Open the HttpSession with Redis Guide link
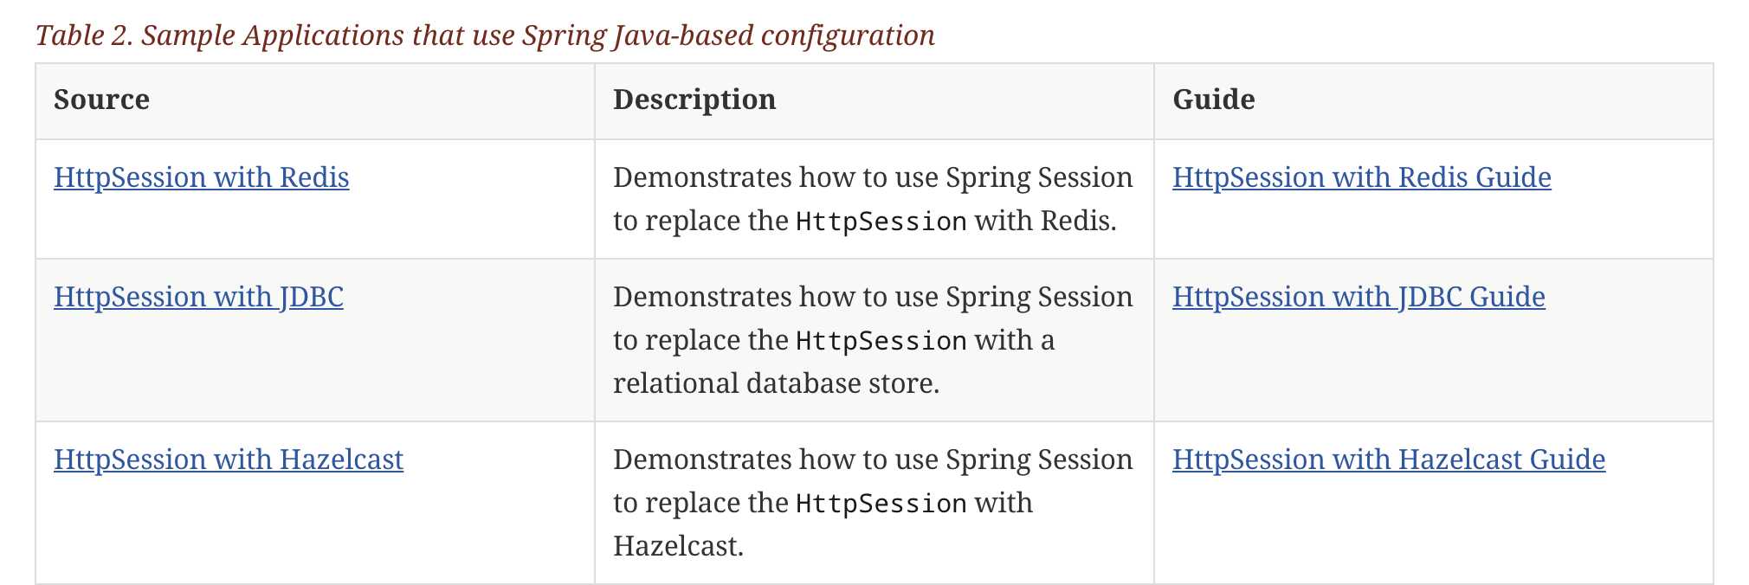 [x=1361, y=177]
